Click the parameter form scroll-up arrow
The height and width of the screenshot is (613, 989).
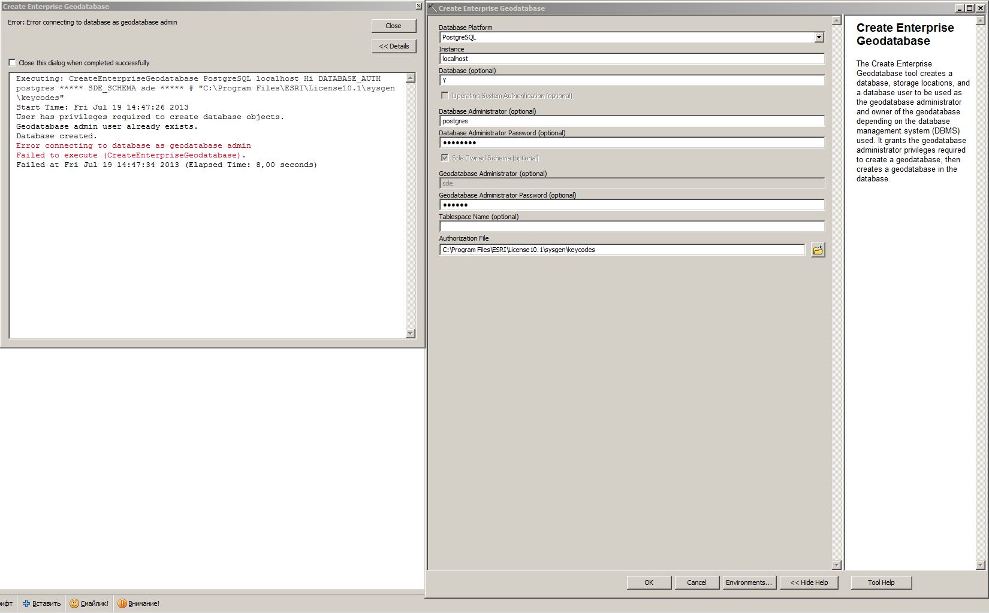pos(837,21)
